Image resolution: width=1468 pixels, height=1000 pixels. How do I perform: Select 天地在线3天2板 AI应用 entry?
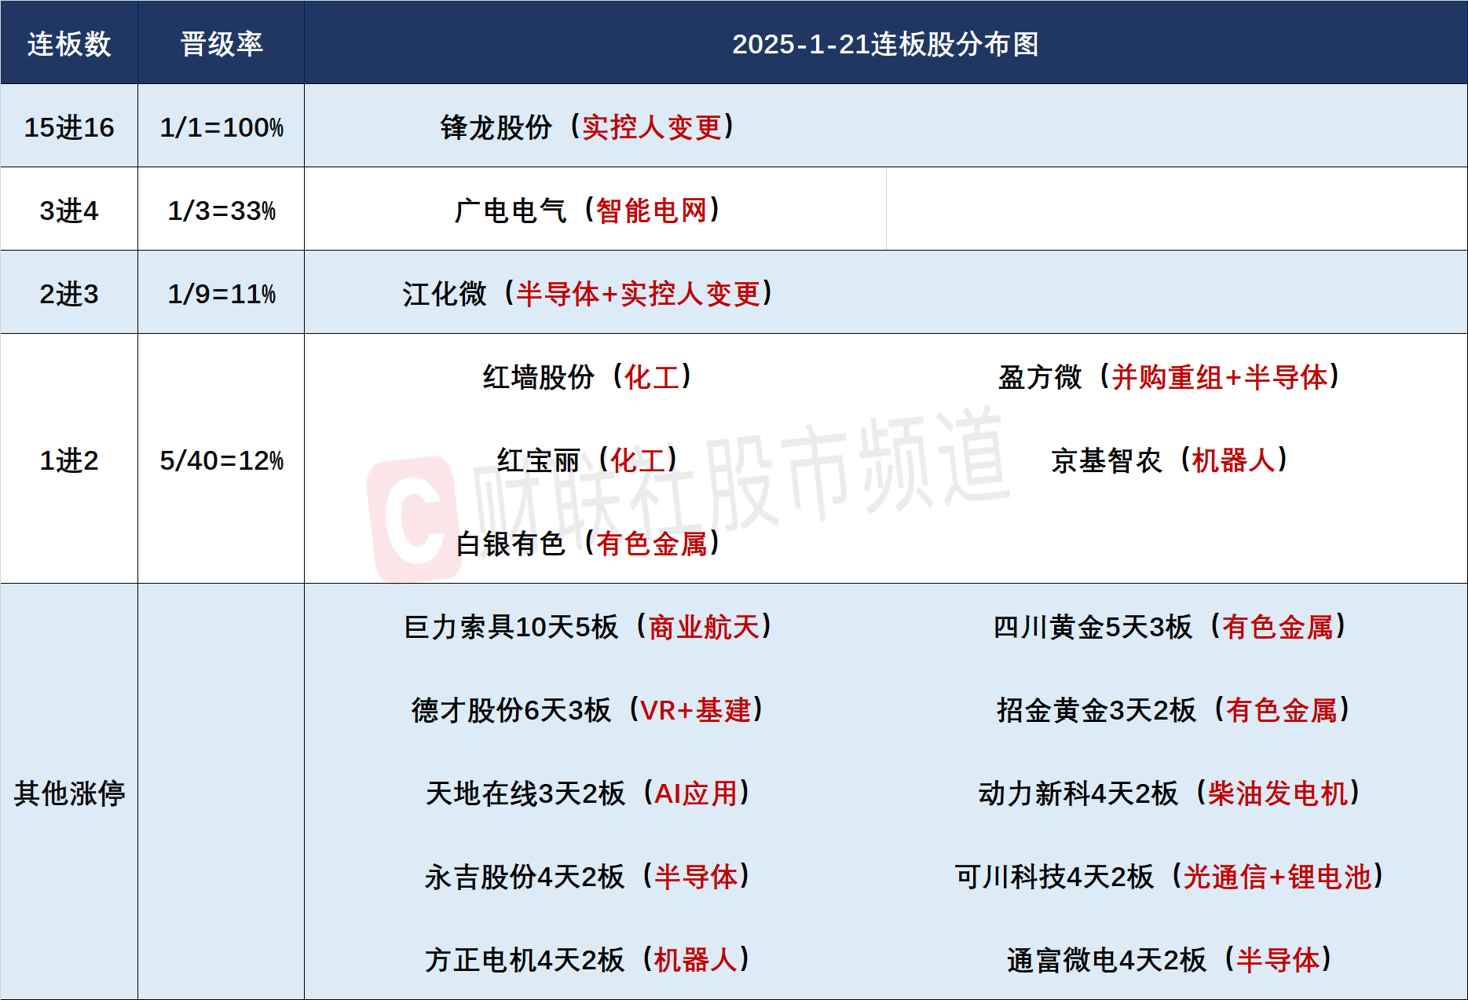588,793
